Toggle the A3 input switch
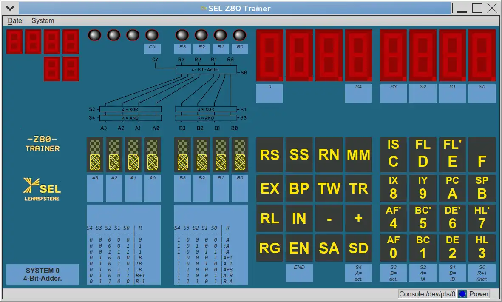Image resolution: width=502 pixels, height=302 pixels. click(x=95, y=155)
